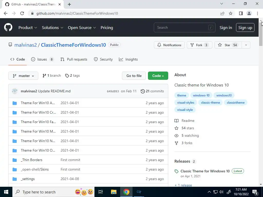Click the visual-styles topic tag

(x=186, y=103)
